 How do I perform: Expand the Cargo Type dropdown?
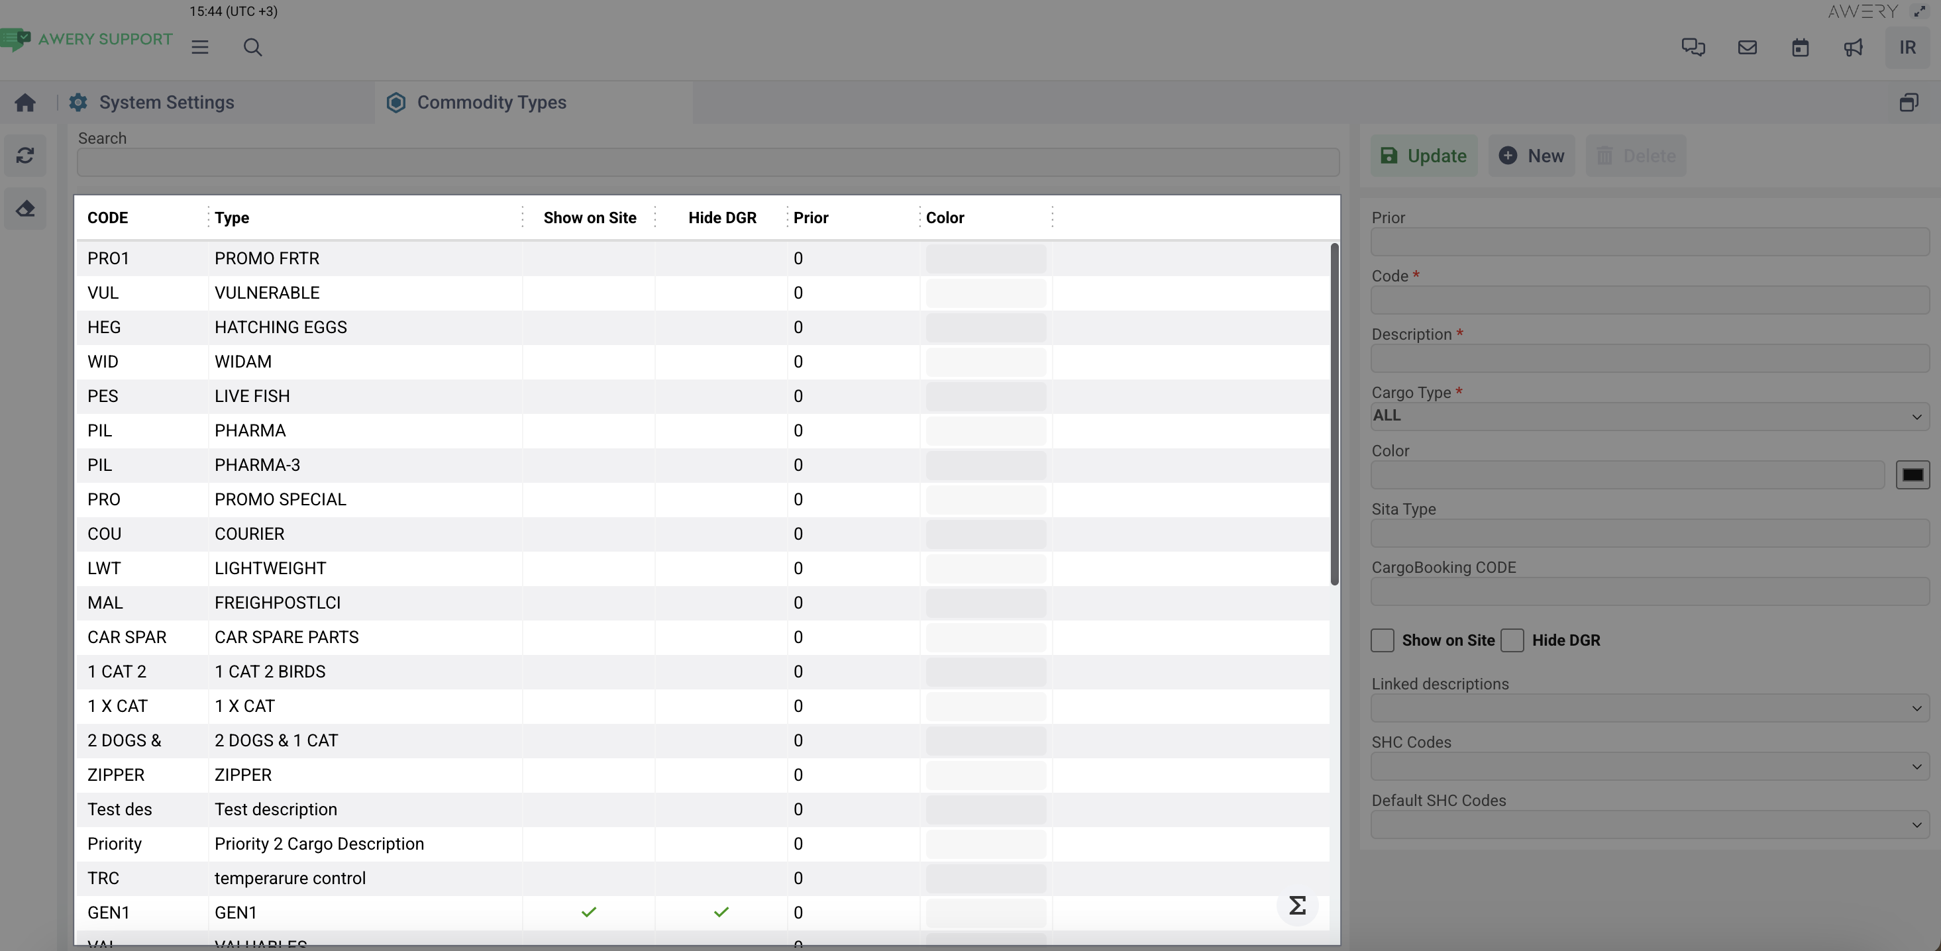[x=1650, y=417]
